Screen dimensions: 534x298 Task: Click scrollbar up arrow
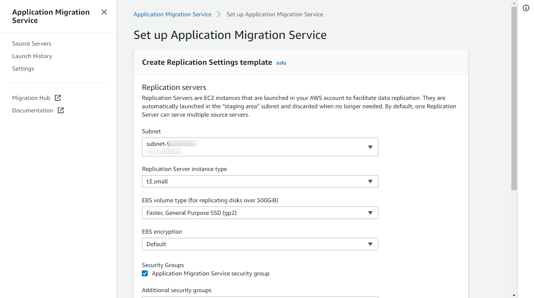point(514,3)
